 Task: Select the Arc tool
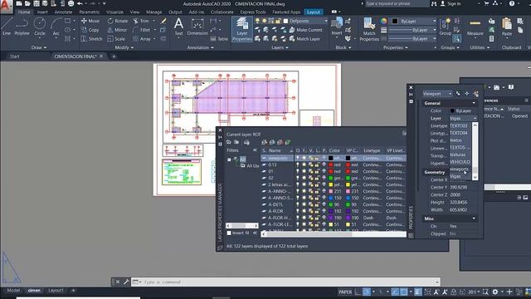coord(56,27)
